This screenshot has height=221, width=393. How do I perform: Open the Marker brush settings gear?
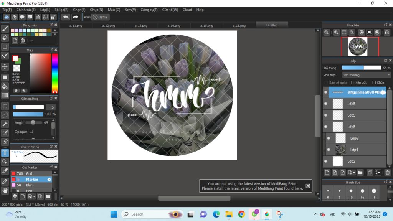[x=49, y=180]
